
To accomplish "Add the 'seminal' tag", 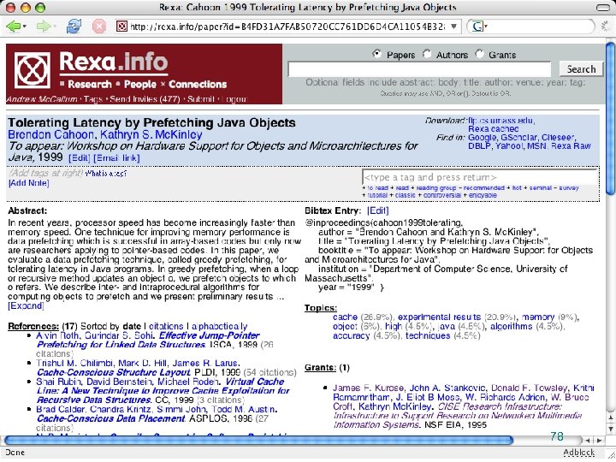I will point(541,188).
